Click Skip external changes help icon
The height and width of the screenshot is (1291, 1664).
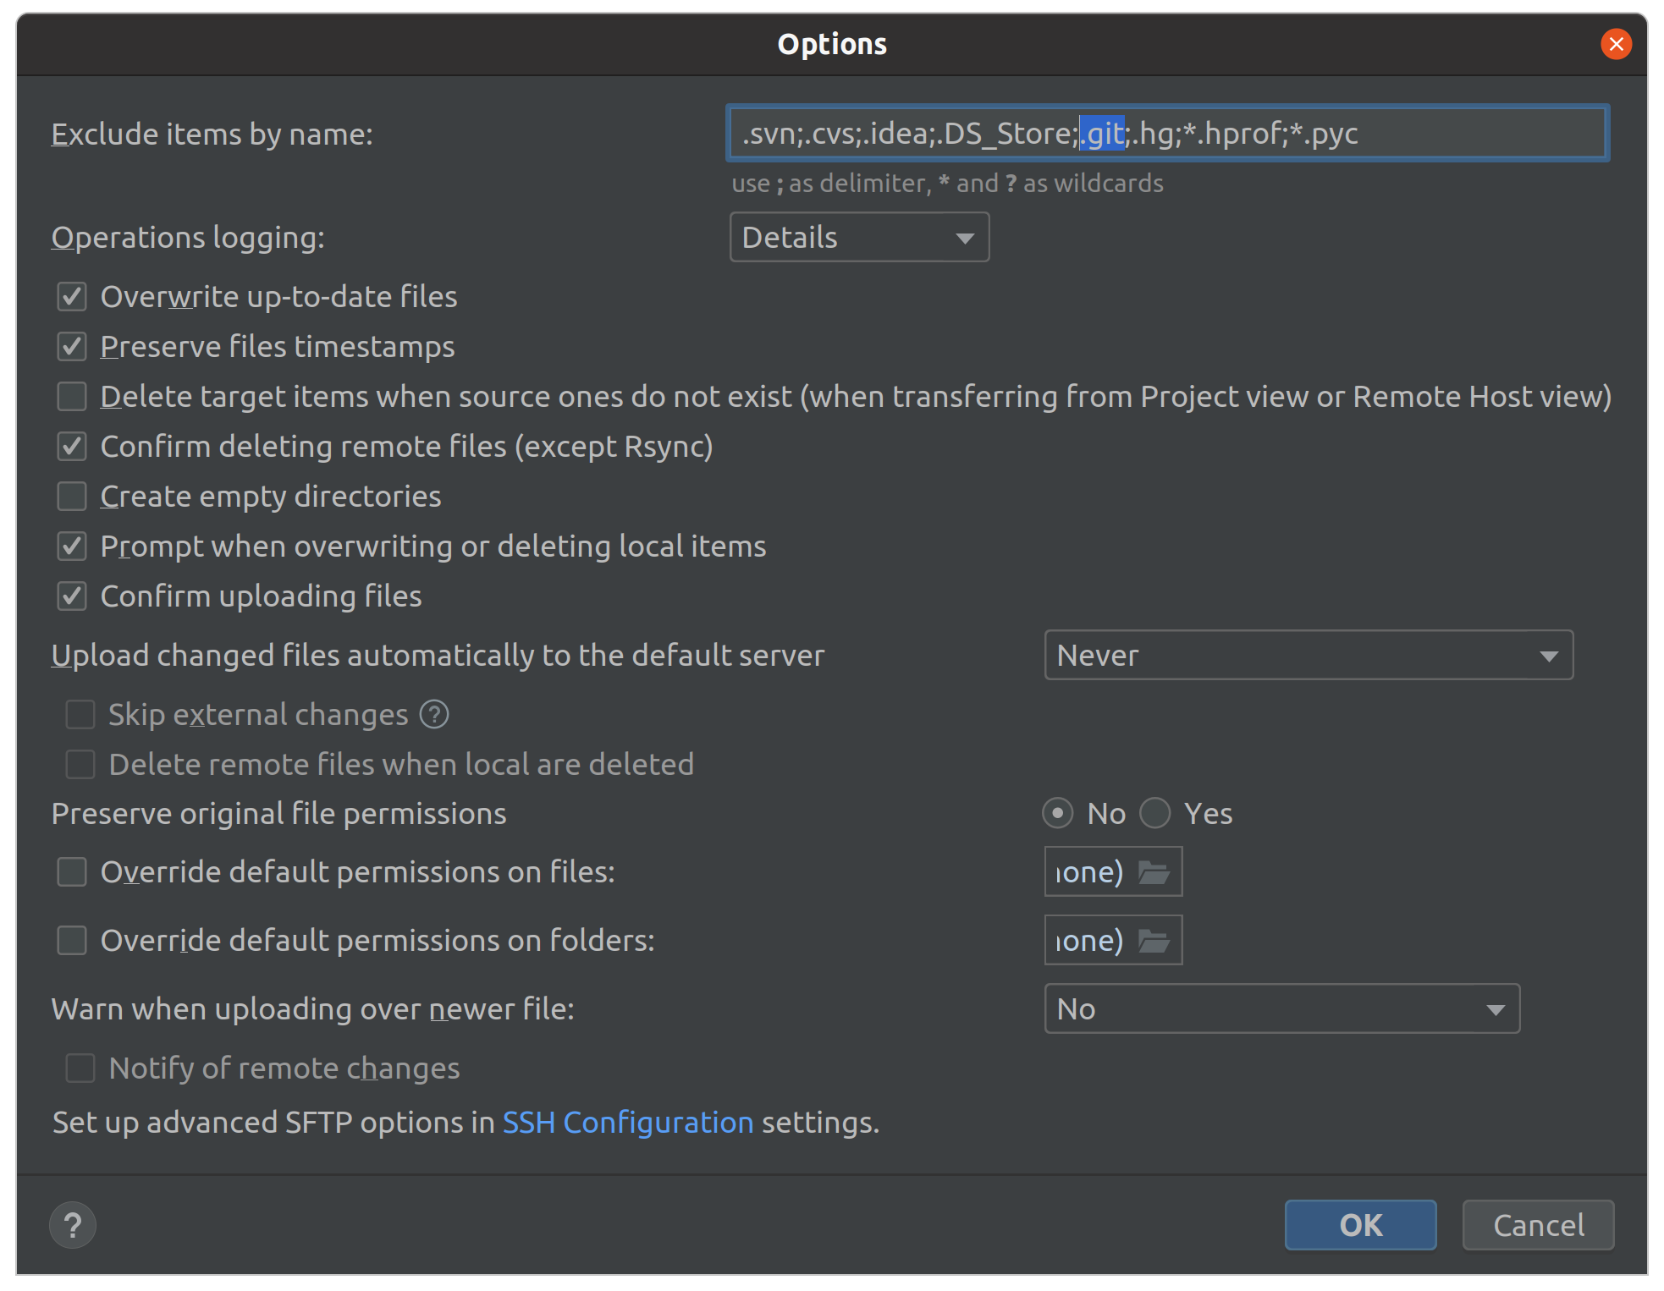(x=434, y=715)
